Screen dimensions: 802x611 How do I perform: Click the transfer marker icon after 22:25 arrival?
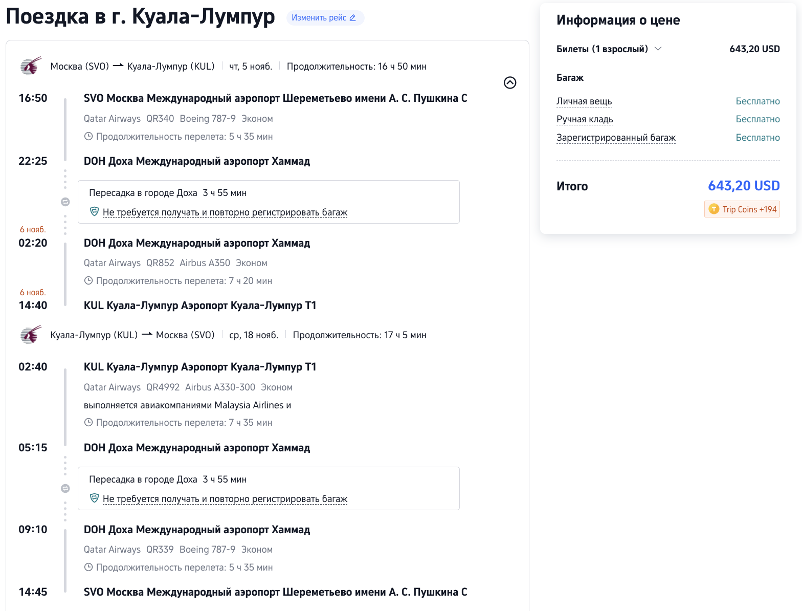click(65, 202)
